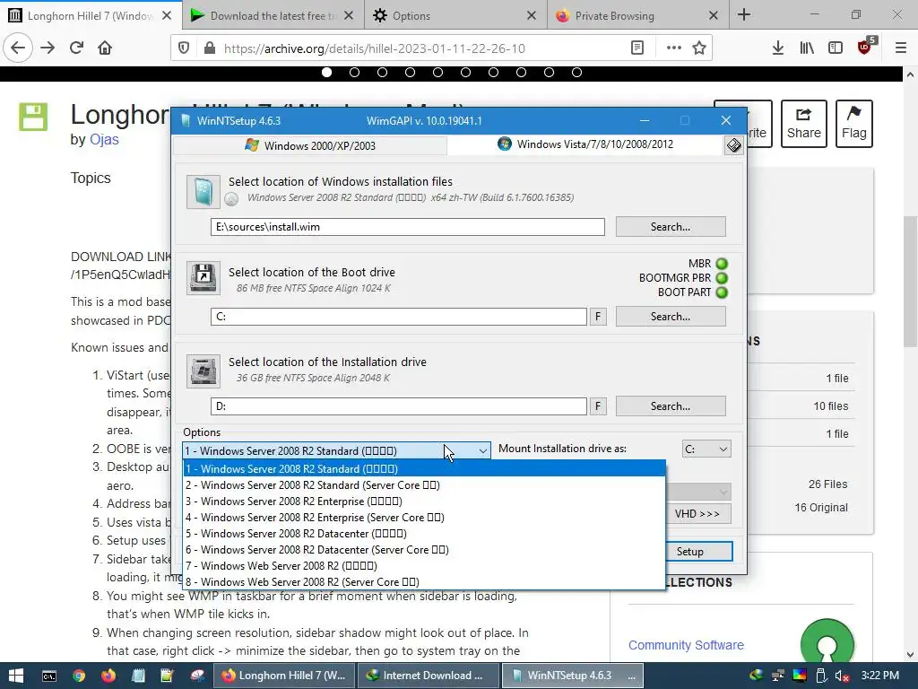The height and width of the screenshot is (689, 918).
Task: Click the Firefox forward arrow
Action: [48, 48]
